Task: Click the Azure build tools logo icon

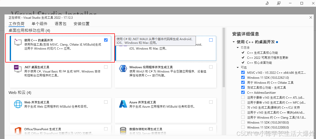Action: 123,104
